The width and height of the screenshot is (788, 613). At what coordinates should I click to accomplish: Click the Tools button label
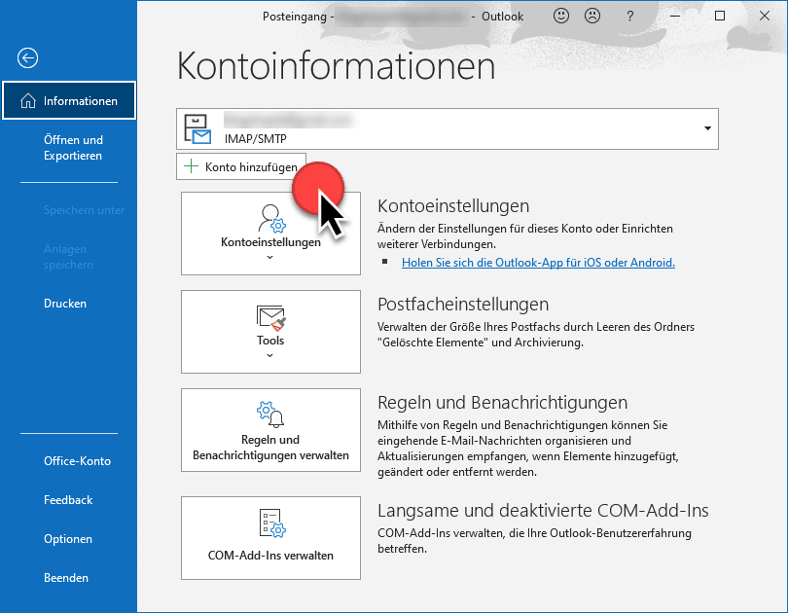pos(270,341)
